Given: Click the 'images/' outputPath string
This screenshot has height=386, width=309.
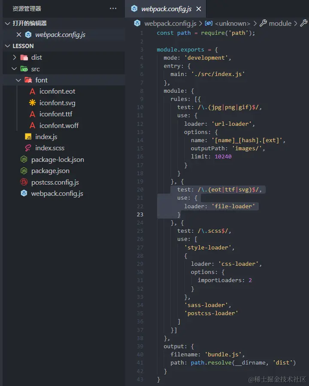Looking at the screenshot, I should (x=247, y=149).
